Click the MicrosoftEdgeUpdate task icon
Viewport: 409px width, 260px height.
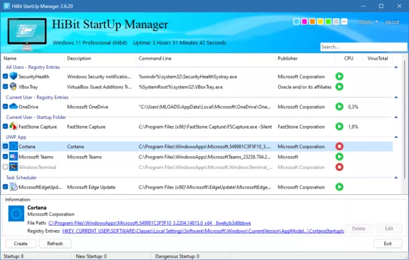pyautogui.click(x=13, y=187)
